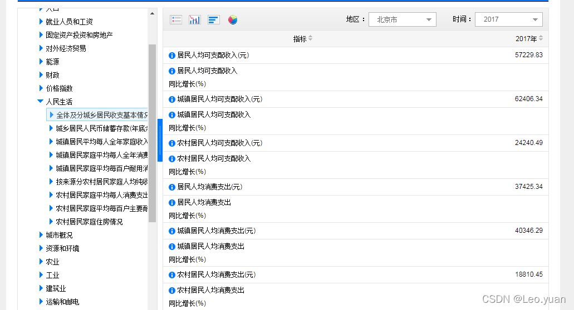Open info icon for 居民人均消费支出 同比增长

click(171, 203)
